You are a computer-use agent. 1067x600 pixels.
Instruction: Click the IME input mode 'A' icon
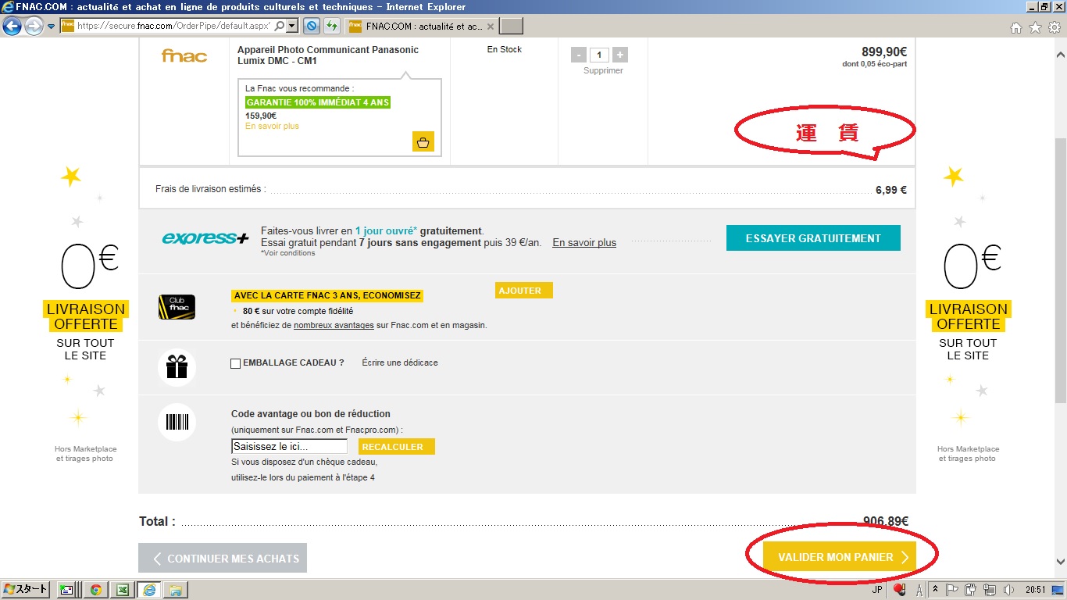(919, 590)
